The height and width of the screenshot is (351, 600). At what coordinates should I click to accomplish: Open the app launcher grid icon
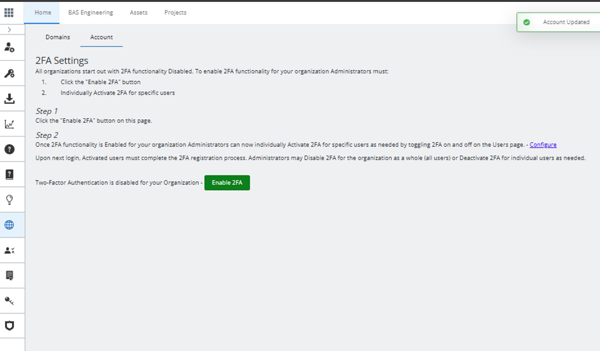(x=9, y=12)
